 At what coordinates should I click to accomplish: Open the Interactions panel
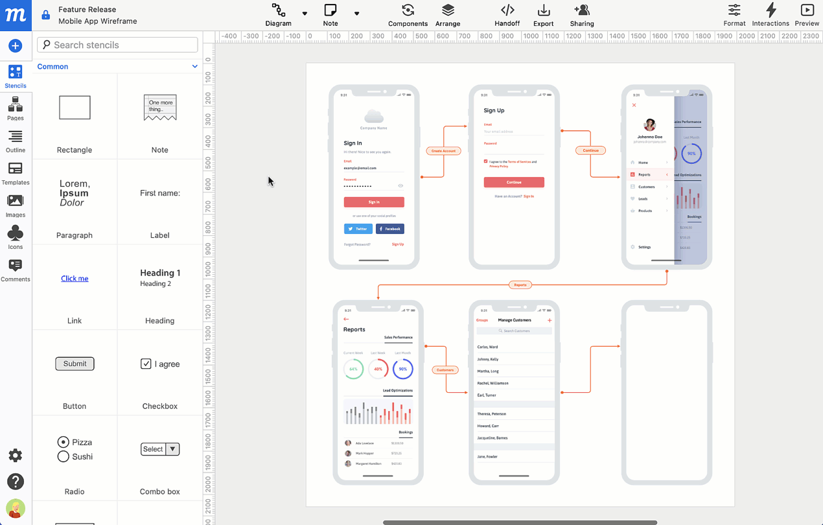click(x=771, y=14)
